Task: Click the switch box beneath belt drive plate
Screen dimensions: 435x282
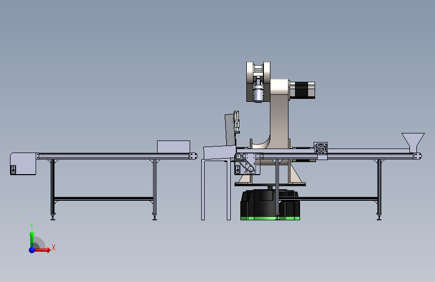Action: pyautogui.click(x=237, y=169)
